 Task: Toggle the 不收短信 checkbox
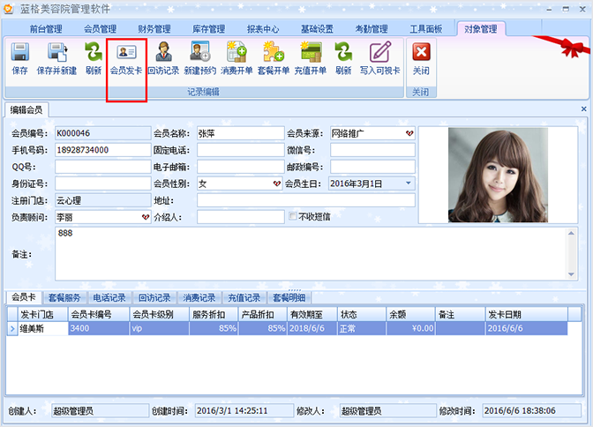(294, 217)
